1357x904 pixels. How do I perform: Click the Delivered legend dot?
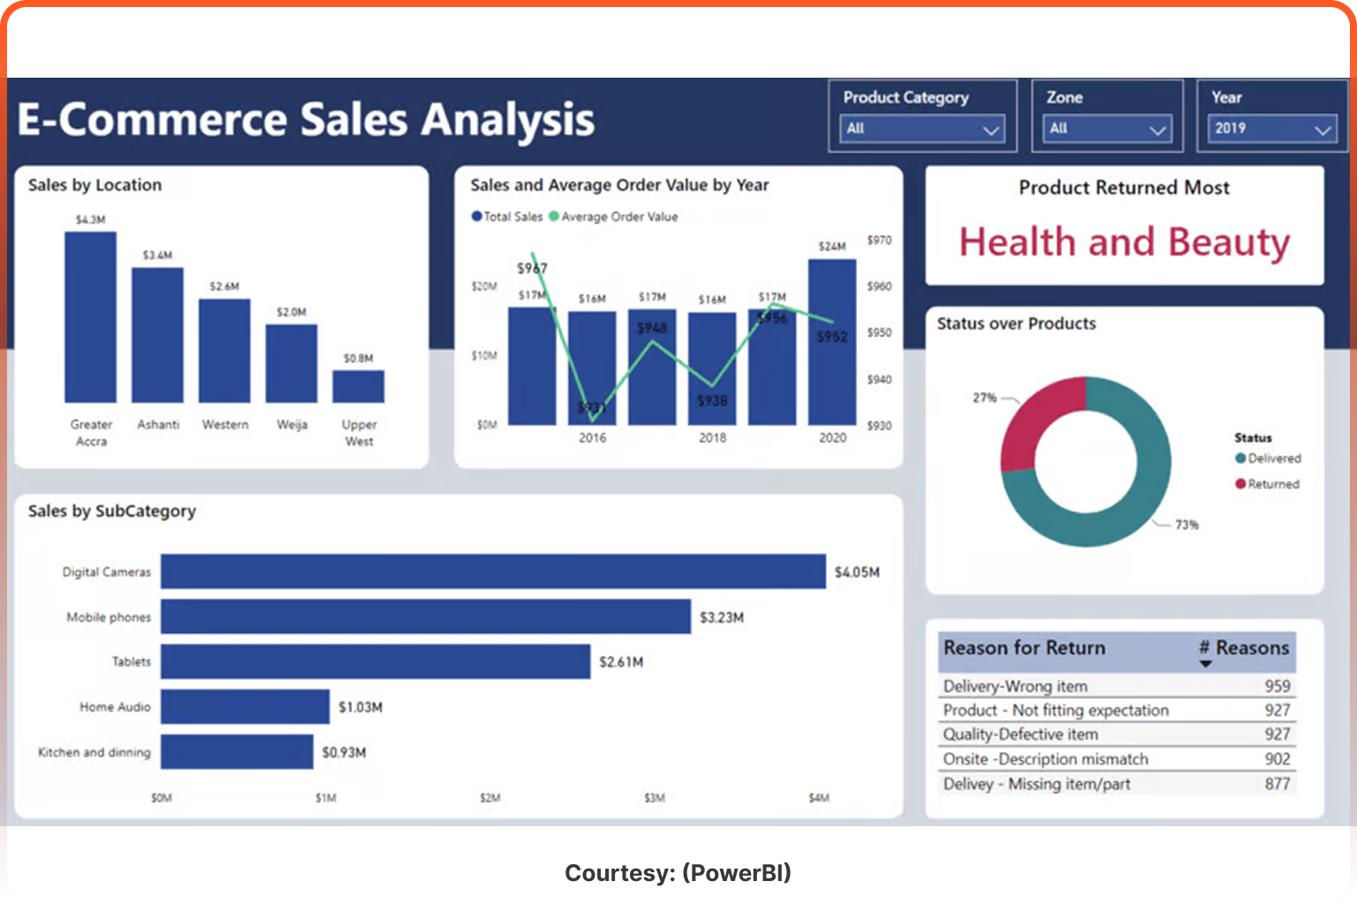[x=1240, y=458]
